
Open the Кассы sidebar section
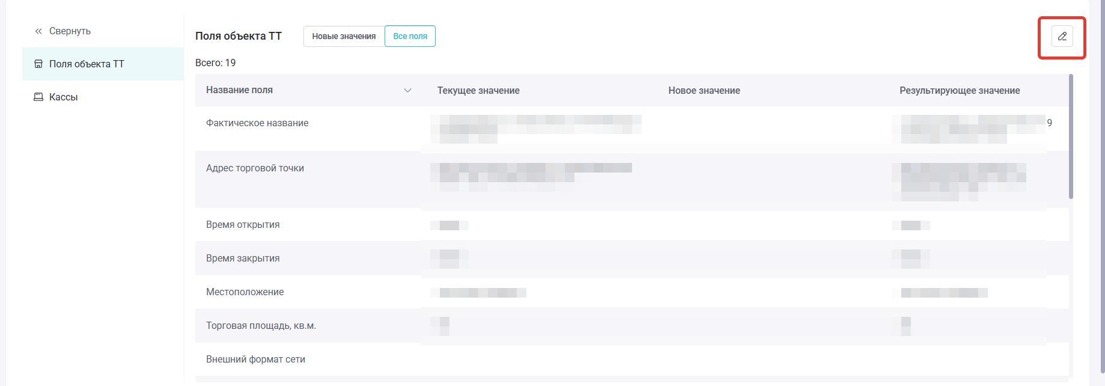pyautogui.click(x=63, y=97)
